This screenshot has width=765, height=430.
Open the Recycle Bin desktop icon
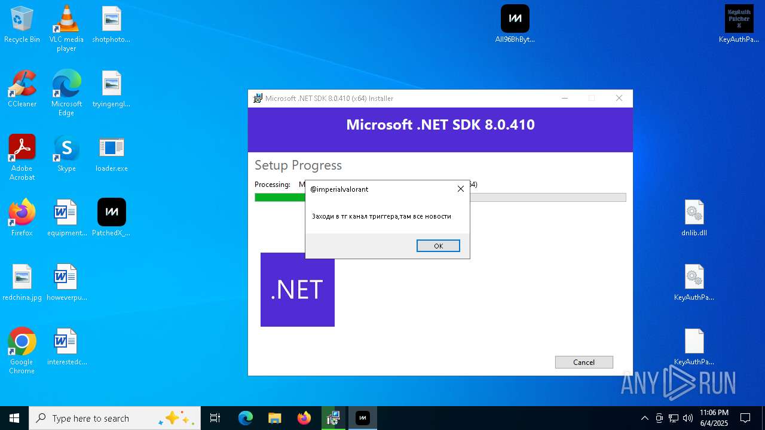(22, 25)
